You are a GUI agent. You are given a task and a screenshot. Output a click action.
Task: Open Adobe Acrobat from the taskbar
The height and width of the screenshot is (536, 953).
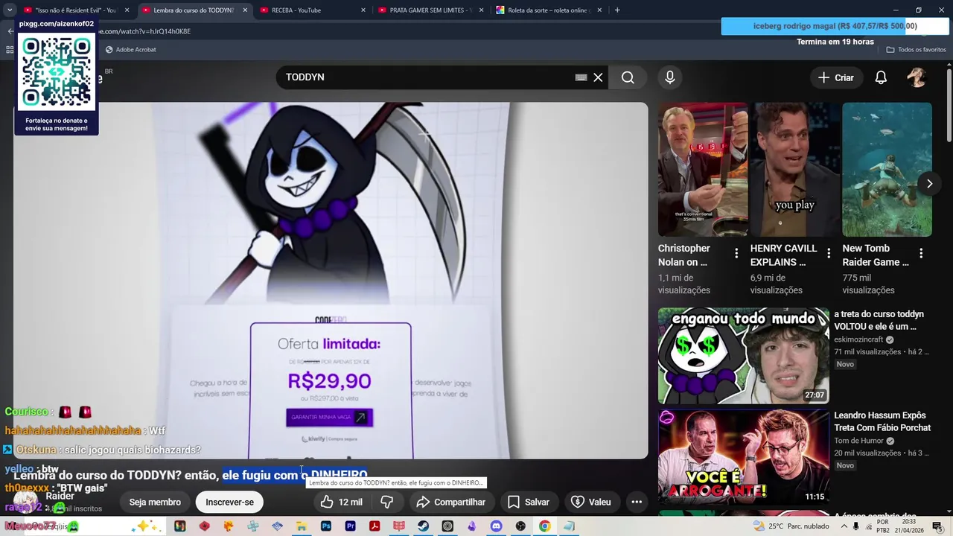[x=374, y=526]
